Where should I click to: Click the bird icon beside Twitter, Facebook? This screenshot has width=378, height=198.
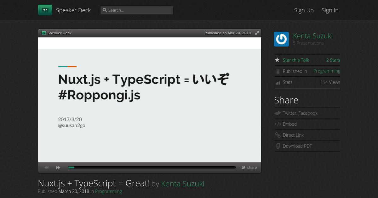point(278,113)
